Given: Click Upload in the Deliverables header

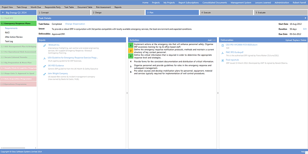Looking at the screenshot, I should pos(289,40).
